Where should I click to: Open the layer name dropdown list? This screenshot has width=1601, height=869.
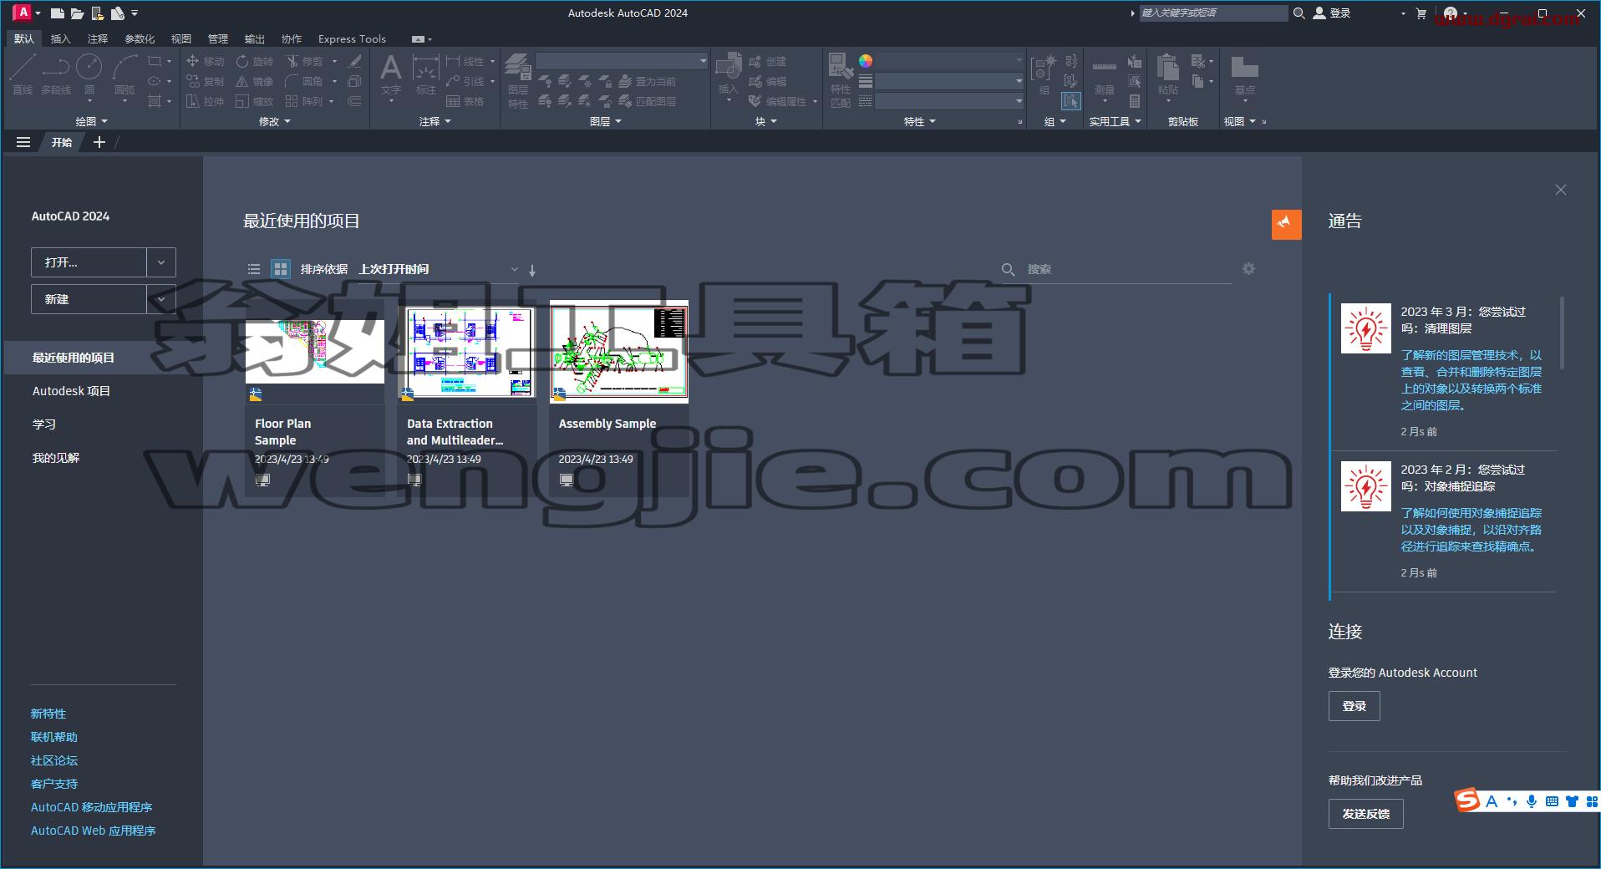(x=622, y=61)
